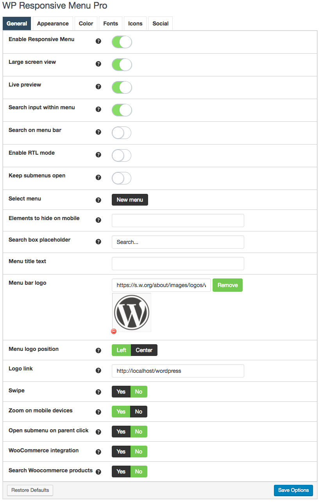Disable the Live preview switch

[x=122, y=87]
